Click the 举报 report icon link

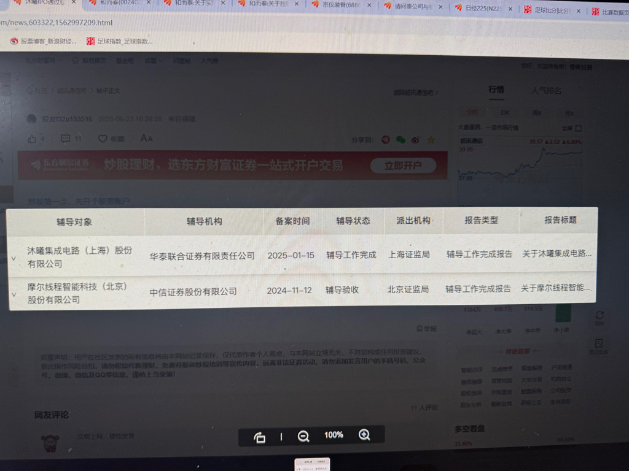click(426, 329)
